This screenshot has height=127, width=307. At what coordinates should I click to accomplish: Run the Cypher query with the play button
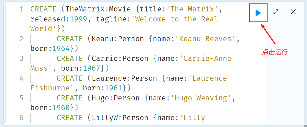[x=258, y=13]
